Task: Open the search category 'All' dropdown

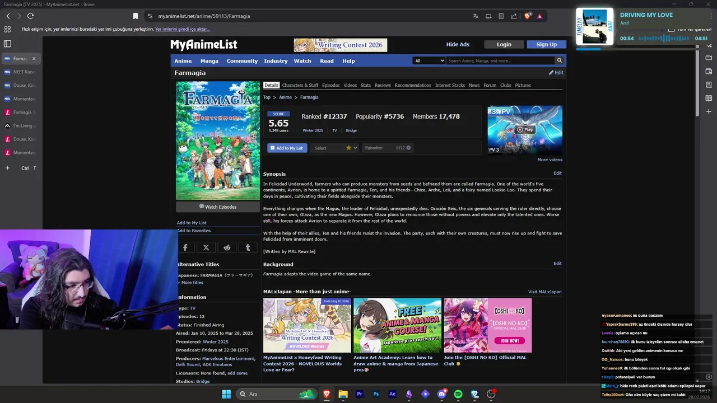Action: 429,60
